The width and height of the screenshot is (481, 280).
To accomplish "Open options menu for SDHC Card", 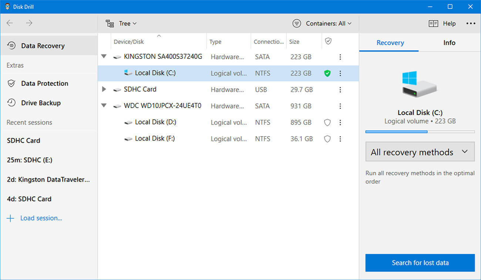I will pos(340,90).
